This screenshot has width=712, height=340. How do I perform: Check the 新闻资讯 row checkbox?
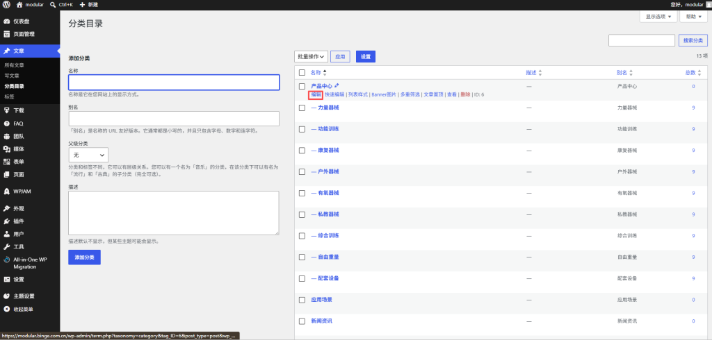coord(302,321)
